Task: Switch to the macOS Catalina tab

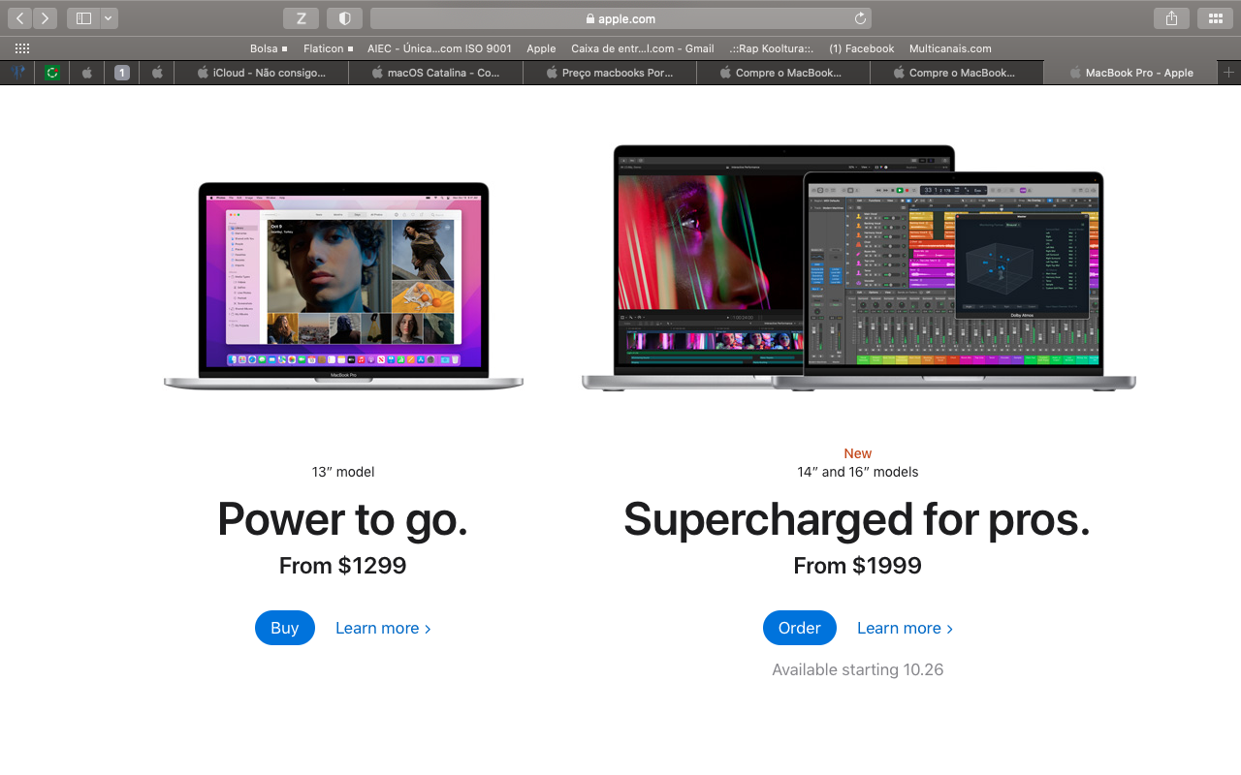Action: pos(436,73)
